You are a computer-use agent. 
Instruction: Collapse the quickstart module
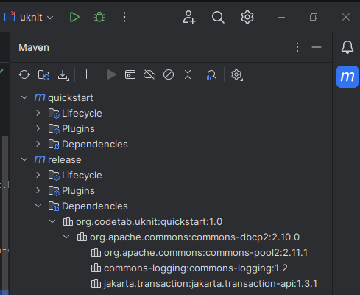[x=24, y=97]
